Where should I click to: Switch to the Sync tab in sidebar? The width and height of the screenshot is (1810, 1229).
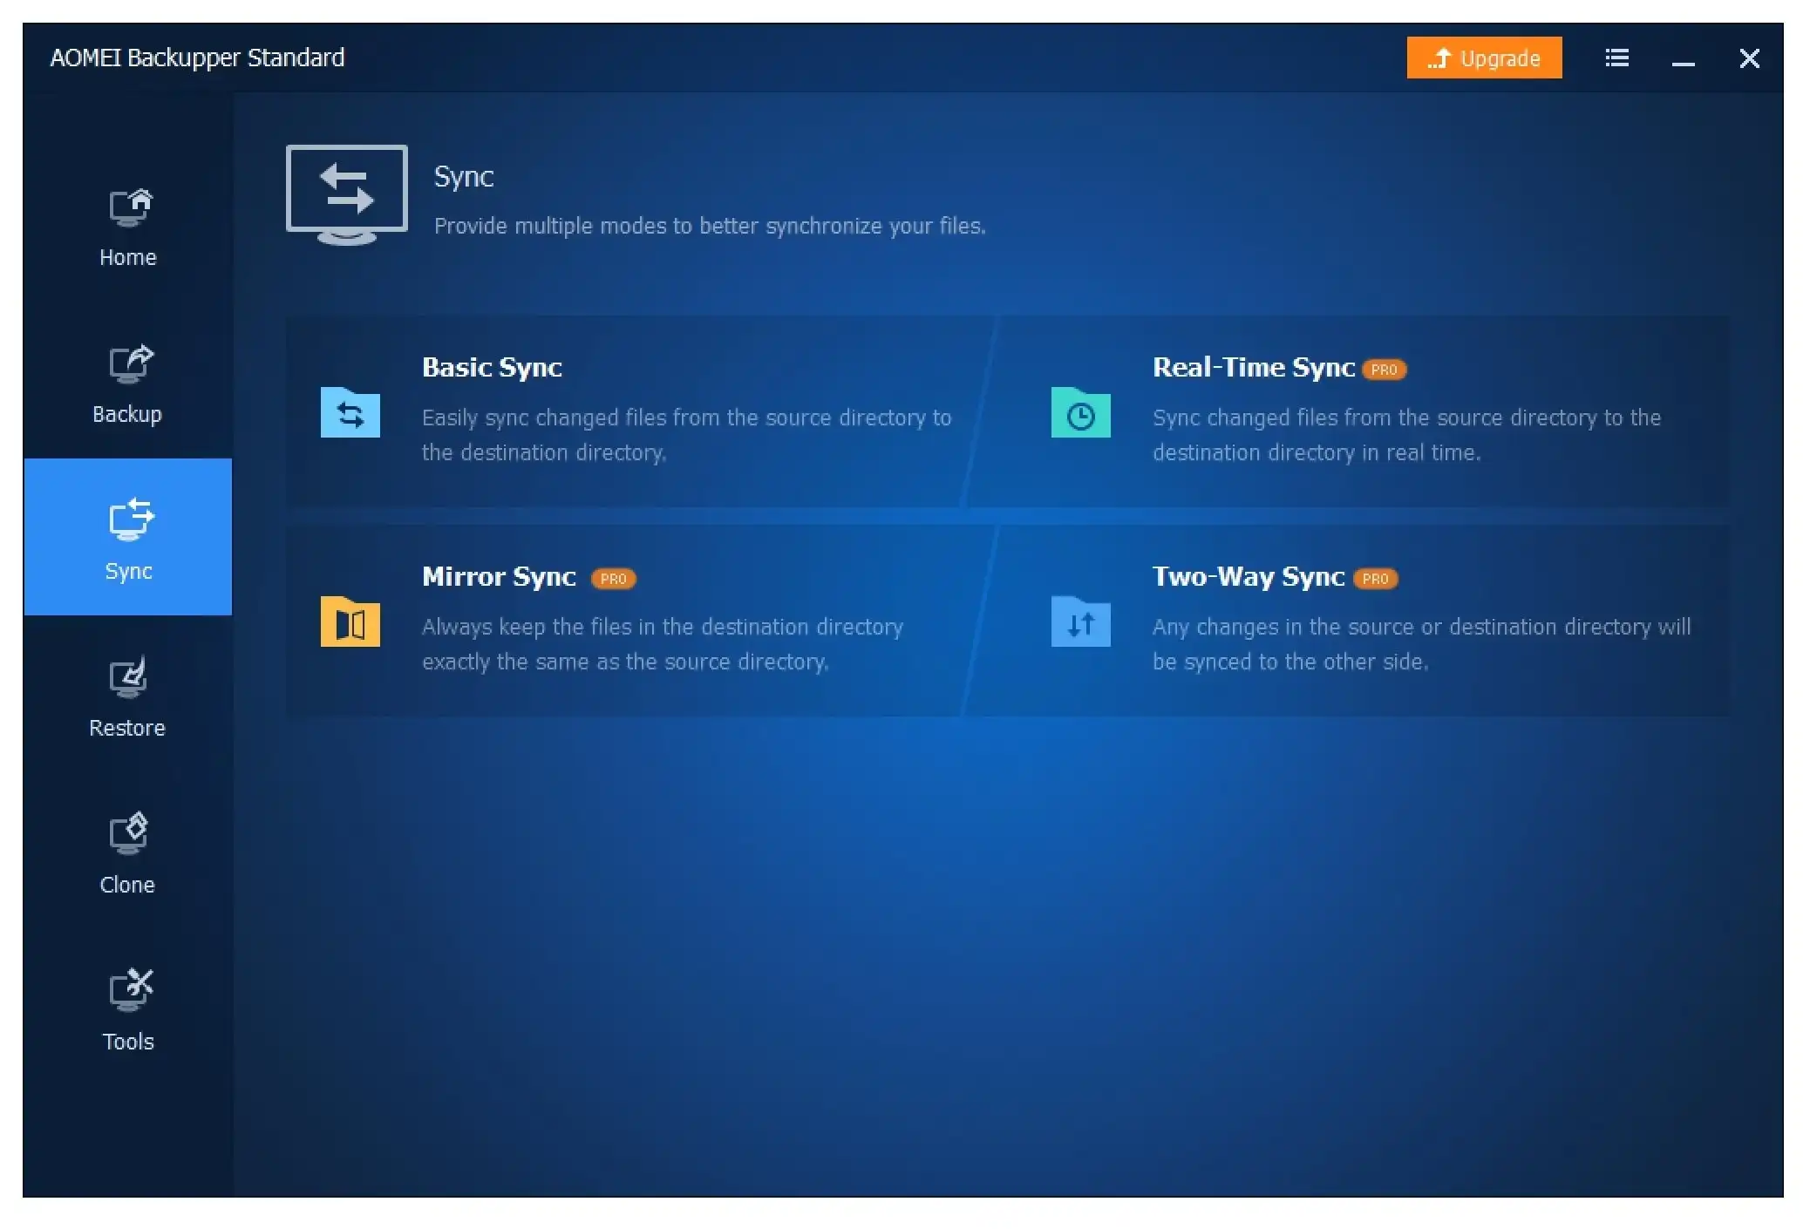(x=128, y=537)
